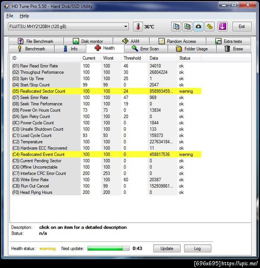This screenshot has width=260, height=268.
Task: Click the ID column header
Action: (45, 58)
